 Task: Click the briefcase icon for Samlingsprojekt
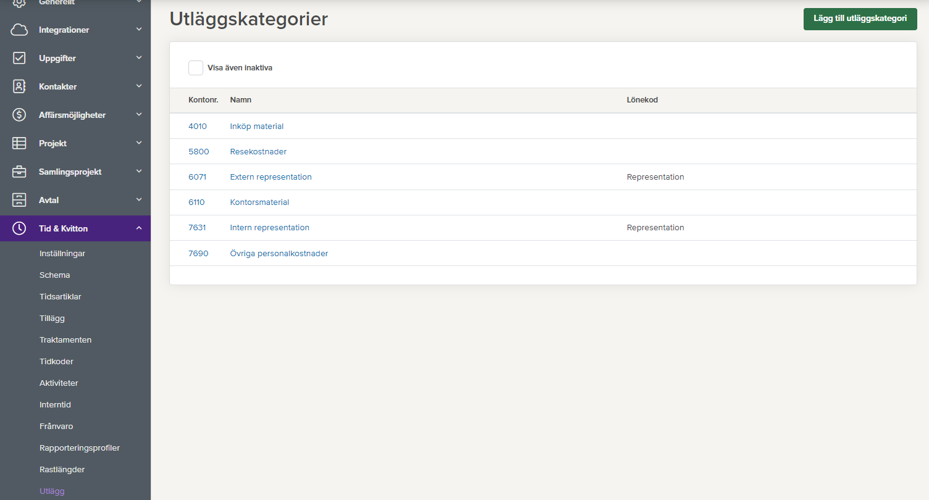click(19, 172)
